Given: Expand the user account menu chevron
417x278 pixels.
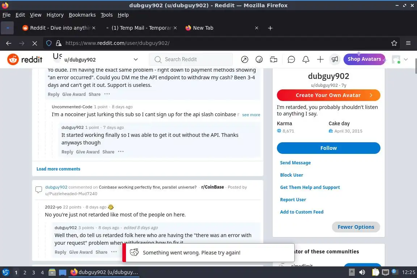Looking at the screenshot, I should coord(406,59).
